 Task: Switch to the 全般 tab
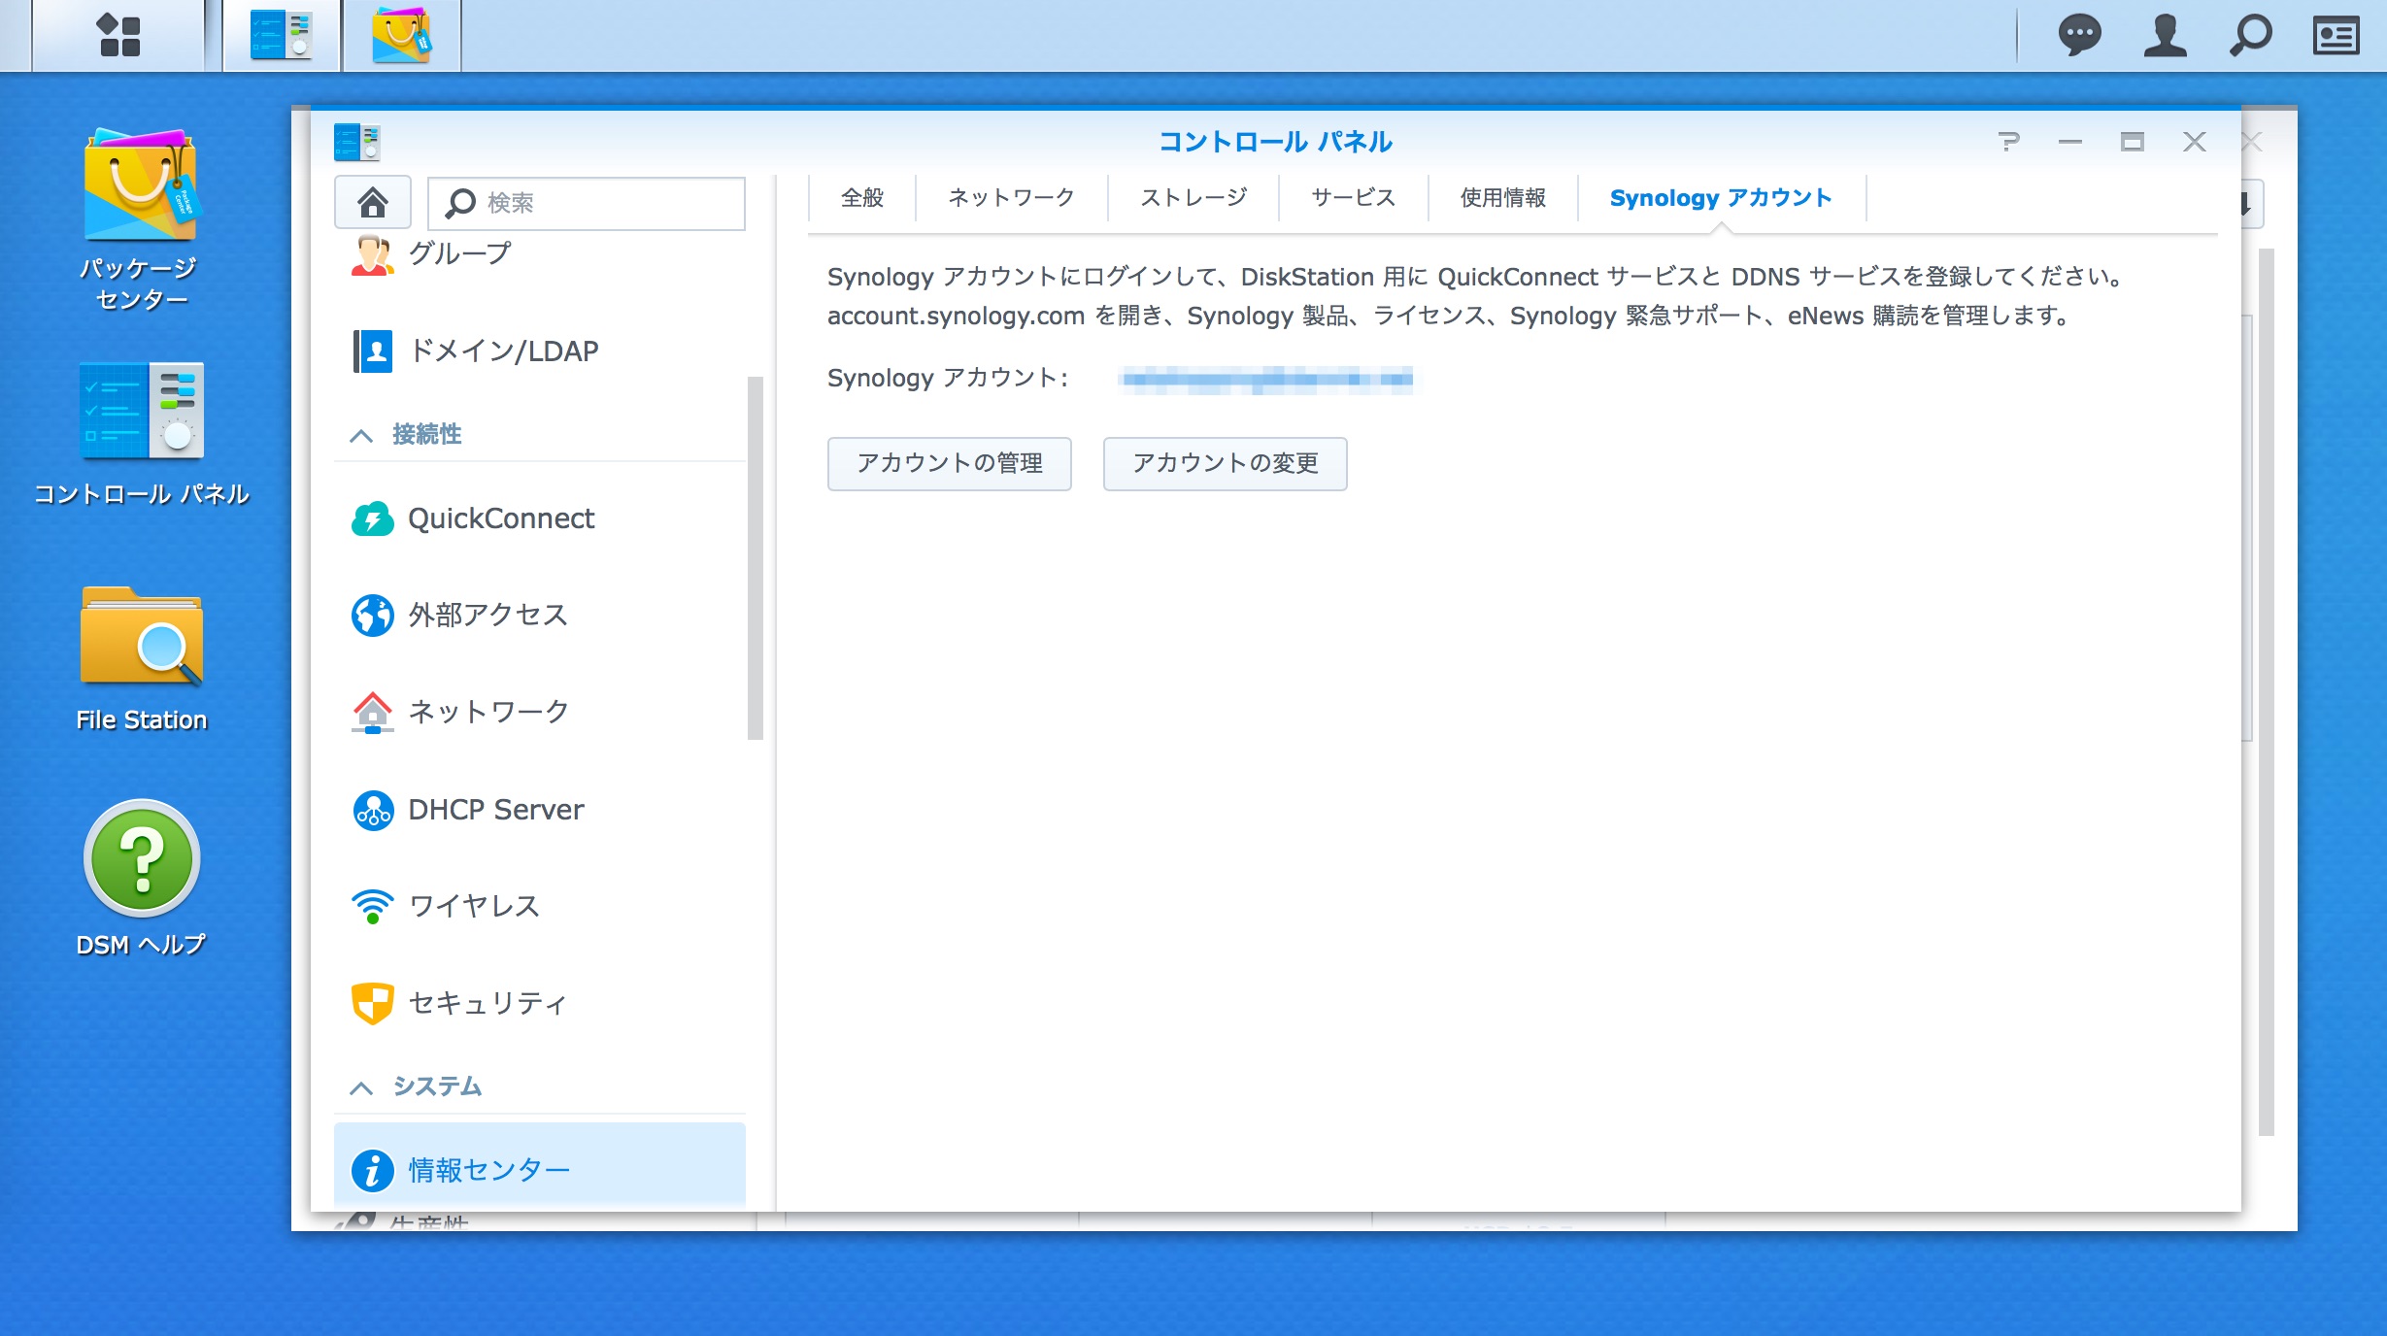pyautogui.click(x=862, y=198)
